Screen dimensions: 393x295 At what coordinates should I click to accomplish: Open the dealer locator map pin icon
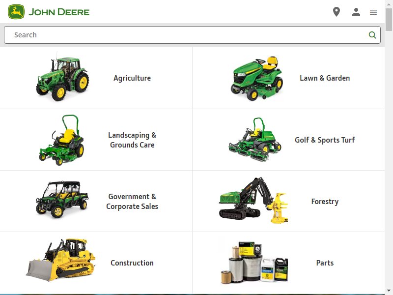337,12
